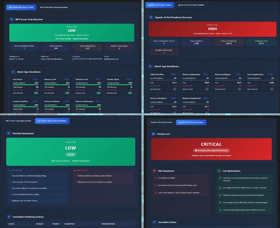This screenshot has width=280, height=228.
Task: Click the shield icon beside Agentic-AI DoS Readiness Overview
Action: (x=151, y=17)
